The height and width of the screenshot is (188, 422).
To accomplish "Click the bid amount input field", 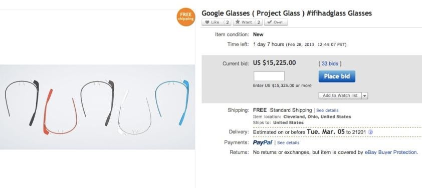I will click(269, 76).
